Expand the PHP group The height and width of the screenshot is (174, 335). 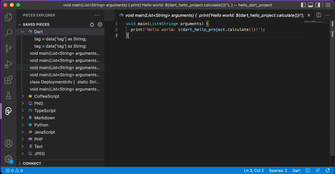click(23, 139)
